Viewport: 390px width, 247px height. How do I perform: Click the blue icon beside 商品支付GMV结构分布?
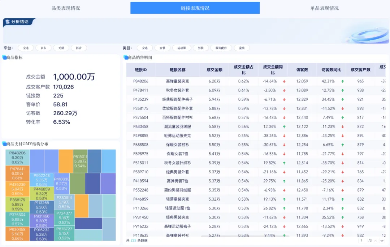tap(5, 144)
